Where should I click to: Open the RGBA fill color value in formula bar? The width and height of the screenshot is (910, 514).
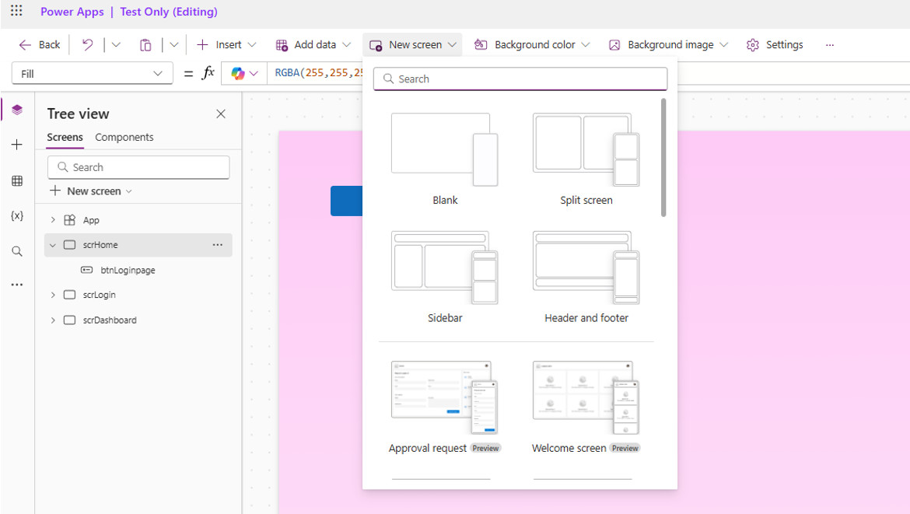(311, 72)
